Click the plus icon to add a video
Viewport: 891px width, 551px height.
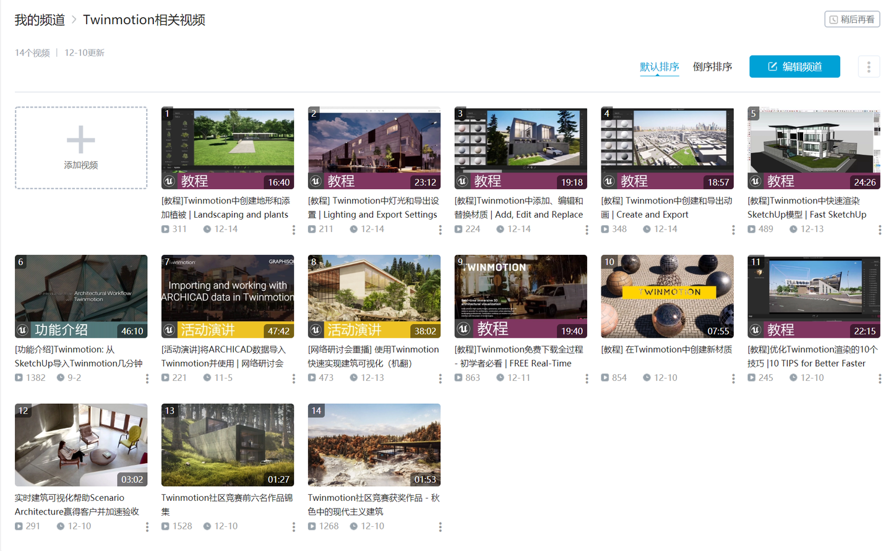tap(81, 140)
